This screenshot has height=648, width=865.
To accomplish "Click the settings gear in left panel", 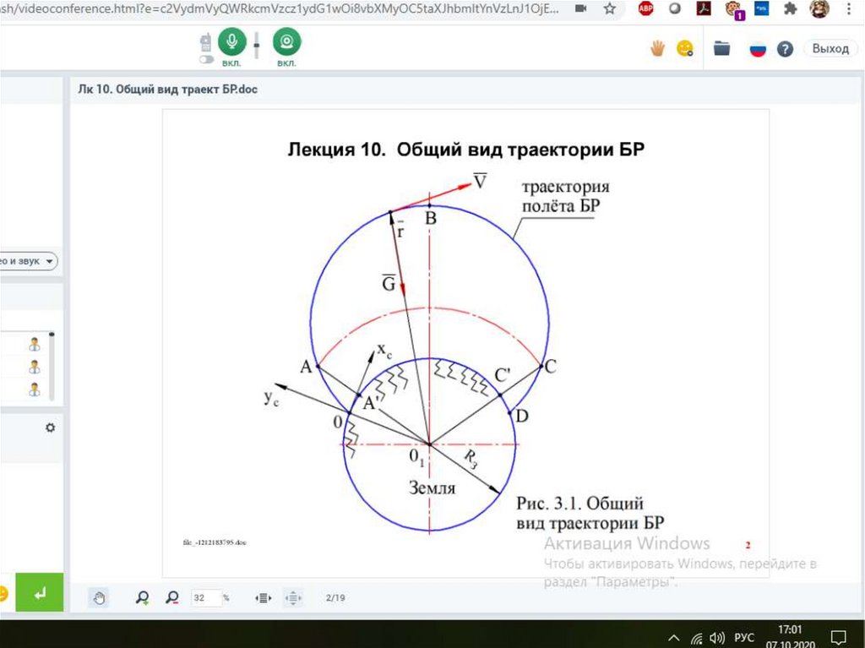I will [x=50, y=427].
